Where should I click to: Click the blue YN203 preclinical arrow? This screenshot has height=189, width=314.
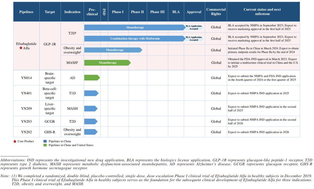(91, 121)
